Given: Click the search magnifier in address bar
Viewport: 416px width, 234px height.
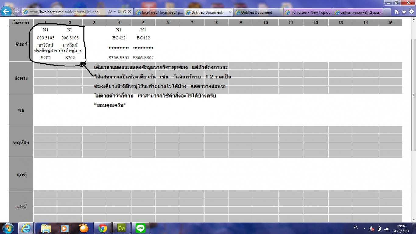Looking at the screenshot, I should click(110, 12).
